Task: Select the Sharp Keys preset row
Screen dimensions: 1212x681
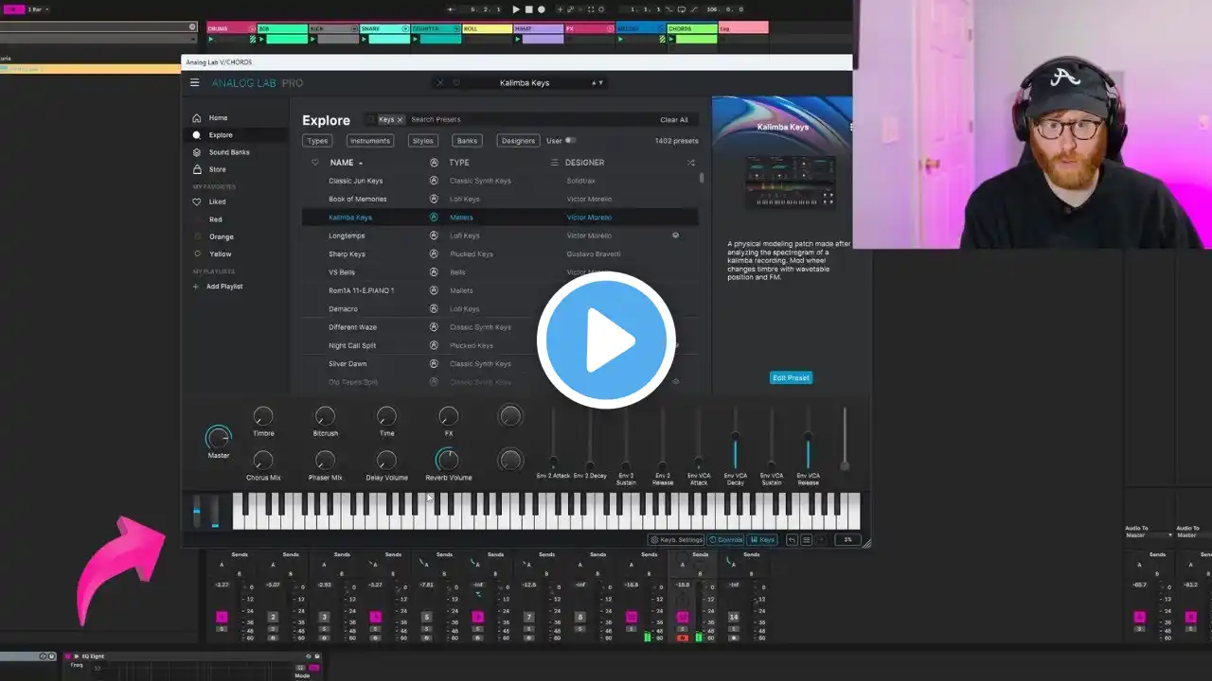Action: (x=500, y=254)
